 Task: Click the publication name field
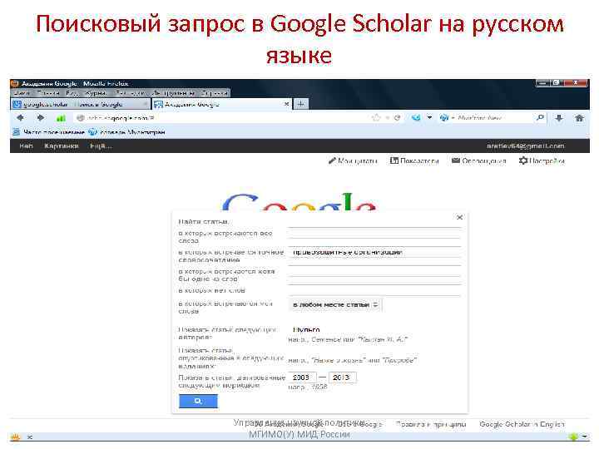[x=374, y=351]
